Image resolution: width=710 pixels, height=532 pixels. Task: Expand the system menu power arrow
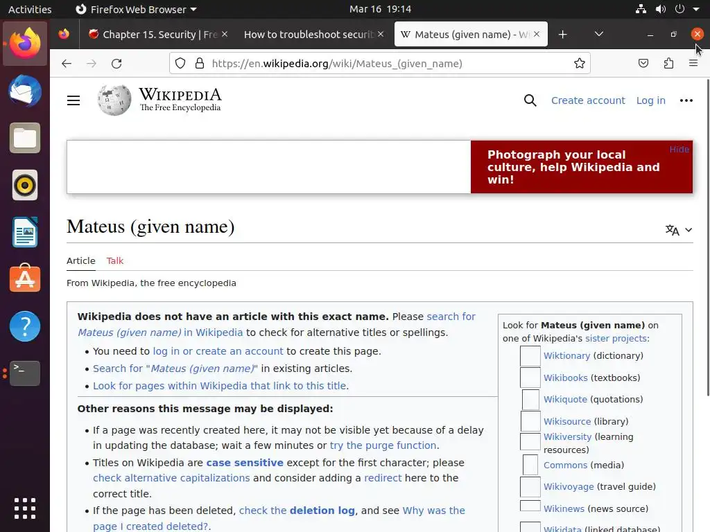[x=696, y=9]
